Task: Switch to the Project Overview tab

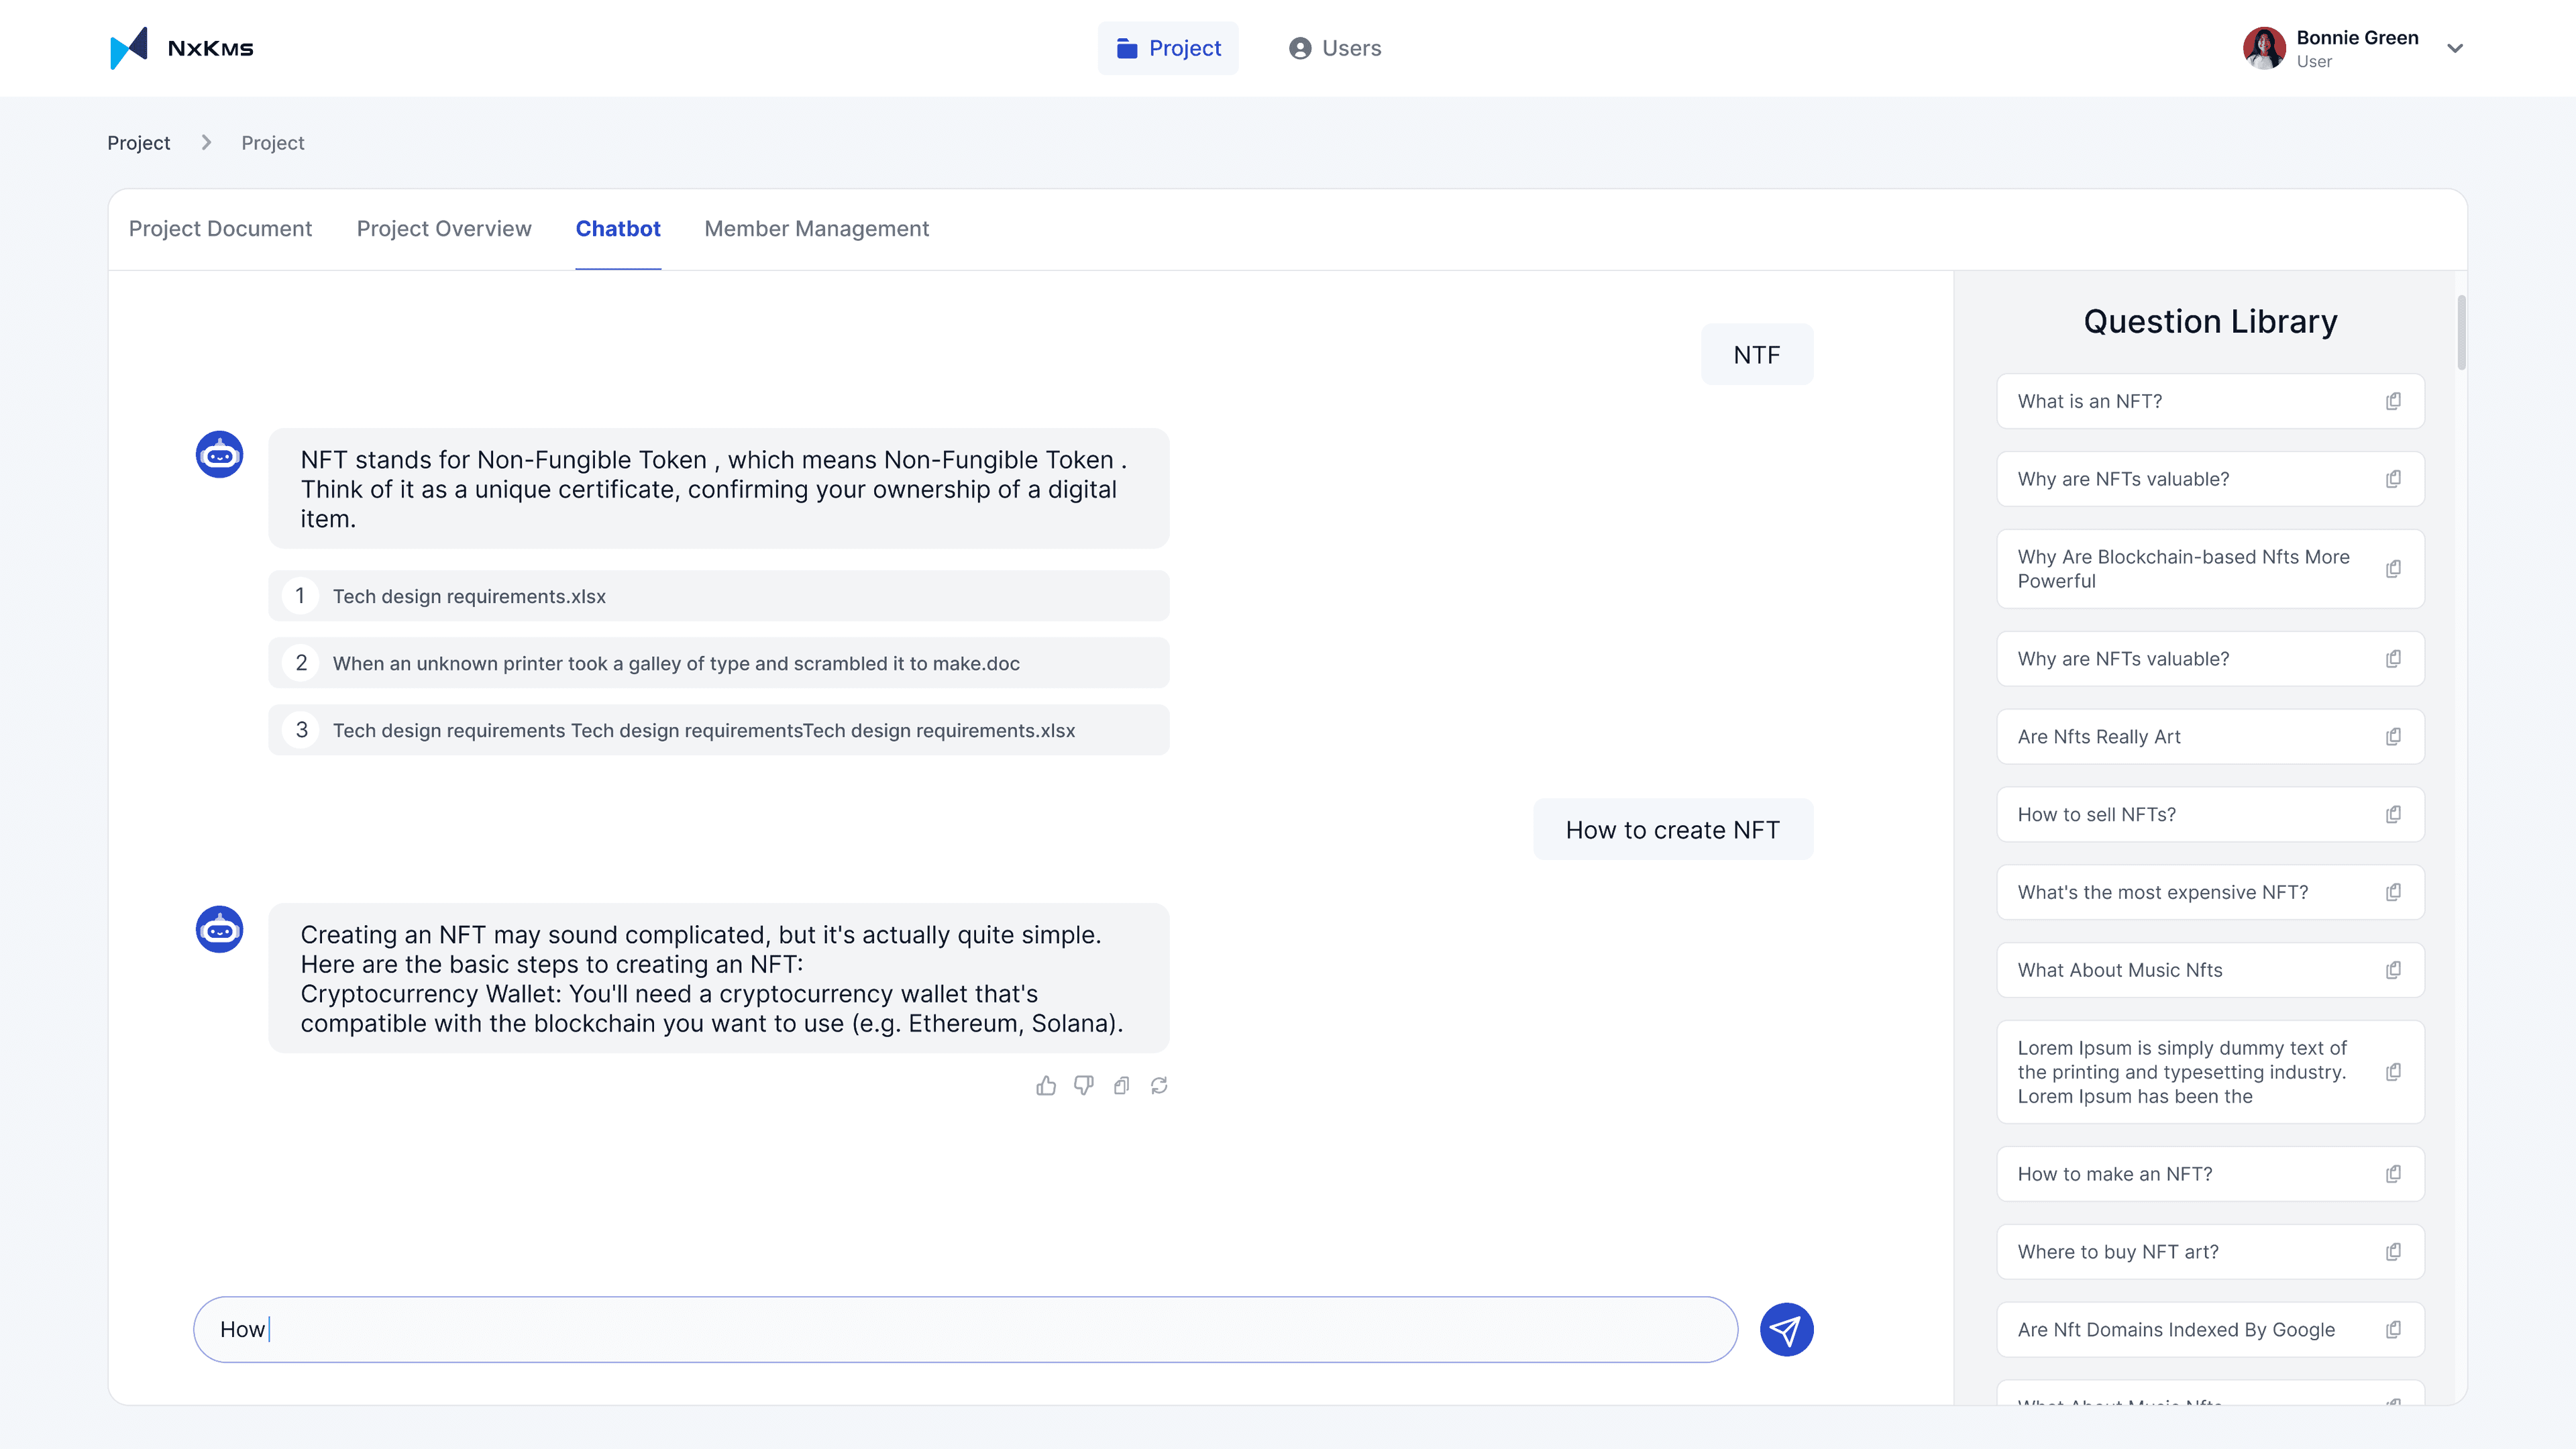Action: 444,229
